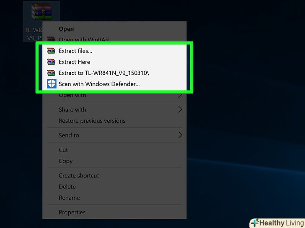Select the RAR archive icon on desktop
305x228 pixels.
coord(41,11)
